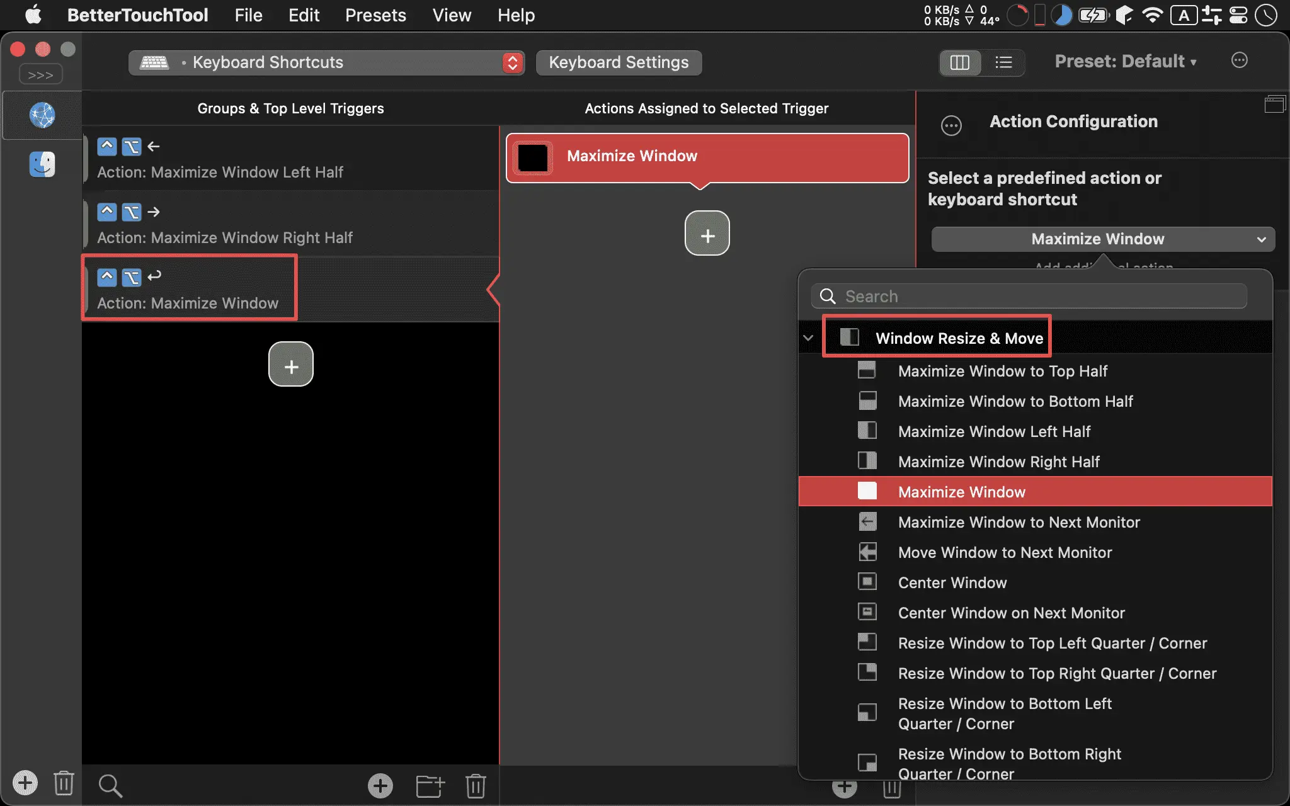The height and width of the screenshot is (806, 1290).
Task: Open Keyboard Settings
Action: click(x=619, y=62)
